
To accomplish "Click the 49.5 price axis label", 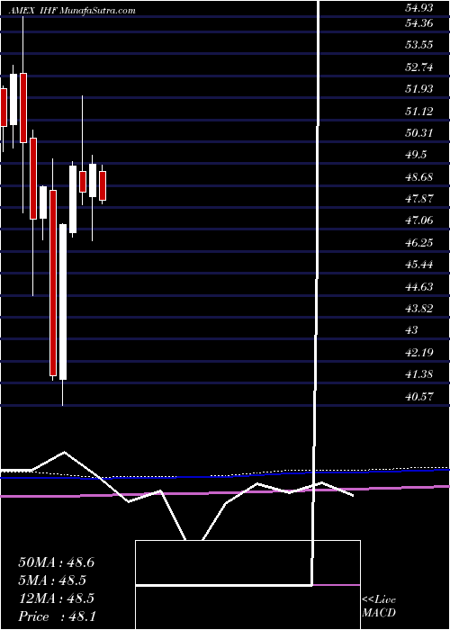I will click(416, 155).
